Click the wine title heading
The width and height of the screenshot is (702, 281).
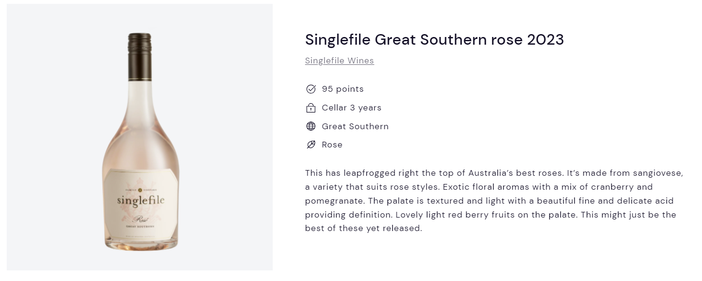(434, 39)
